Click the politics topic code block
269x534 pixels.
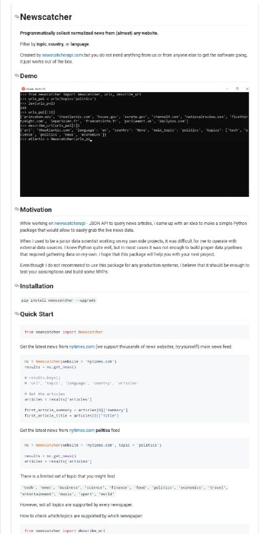click(134, 453)
